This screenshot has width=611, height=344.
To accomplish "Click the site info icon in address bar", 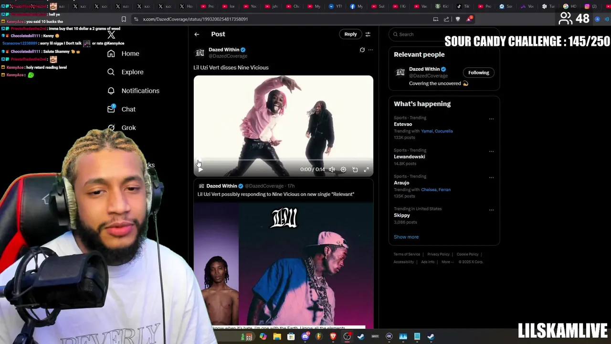I will coord(136,19).
